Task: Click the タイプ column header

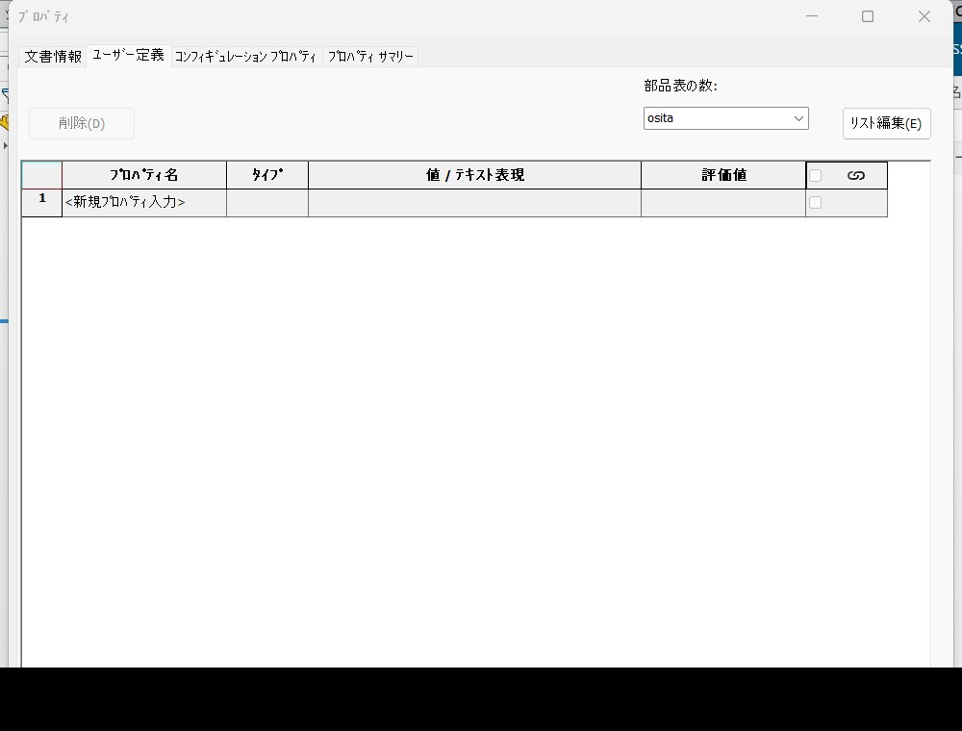Action: (266, 175)
